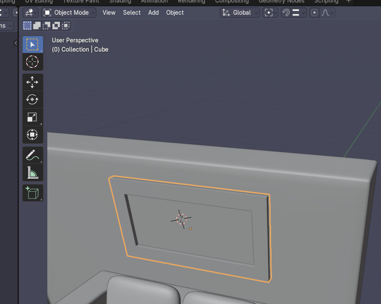Open the Add menu
The width and height of the screenshot is (381, 304).
coord(153,13)
